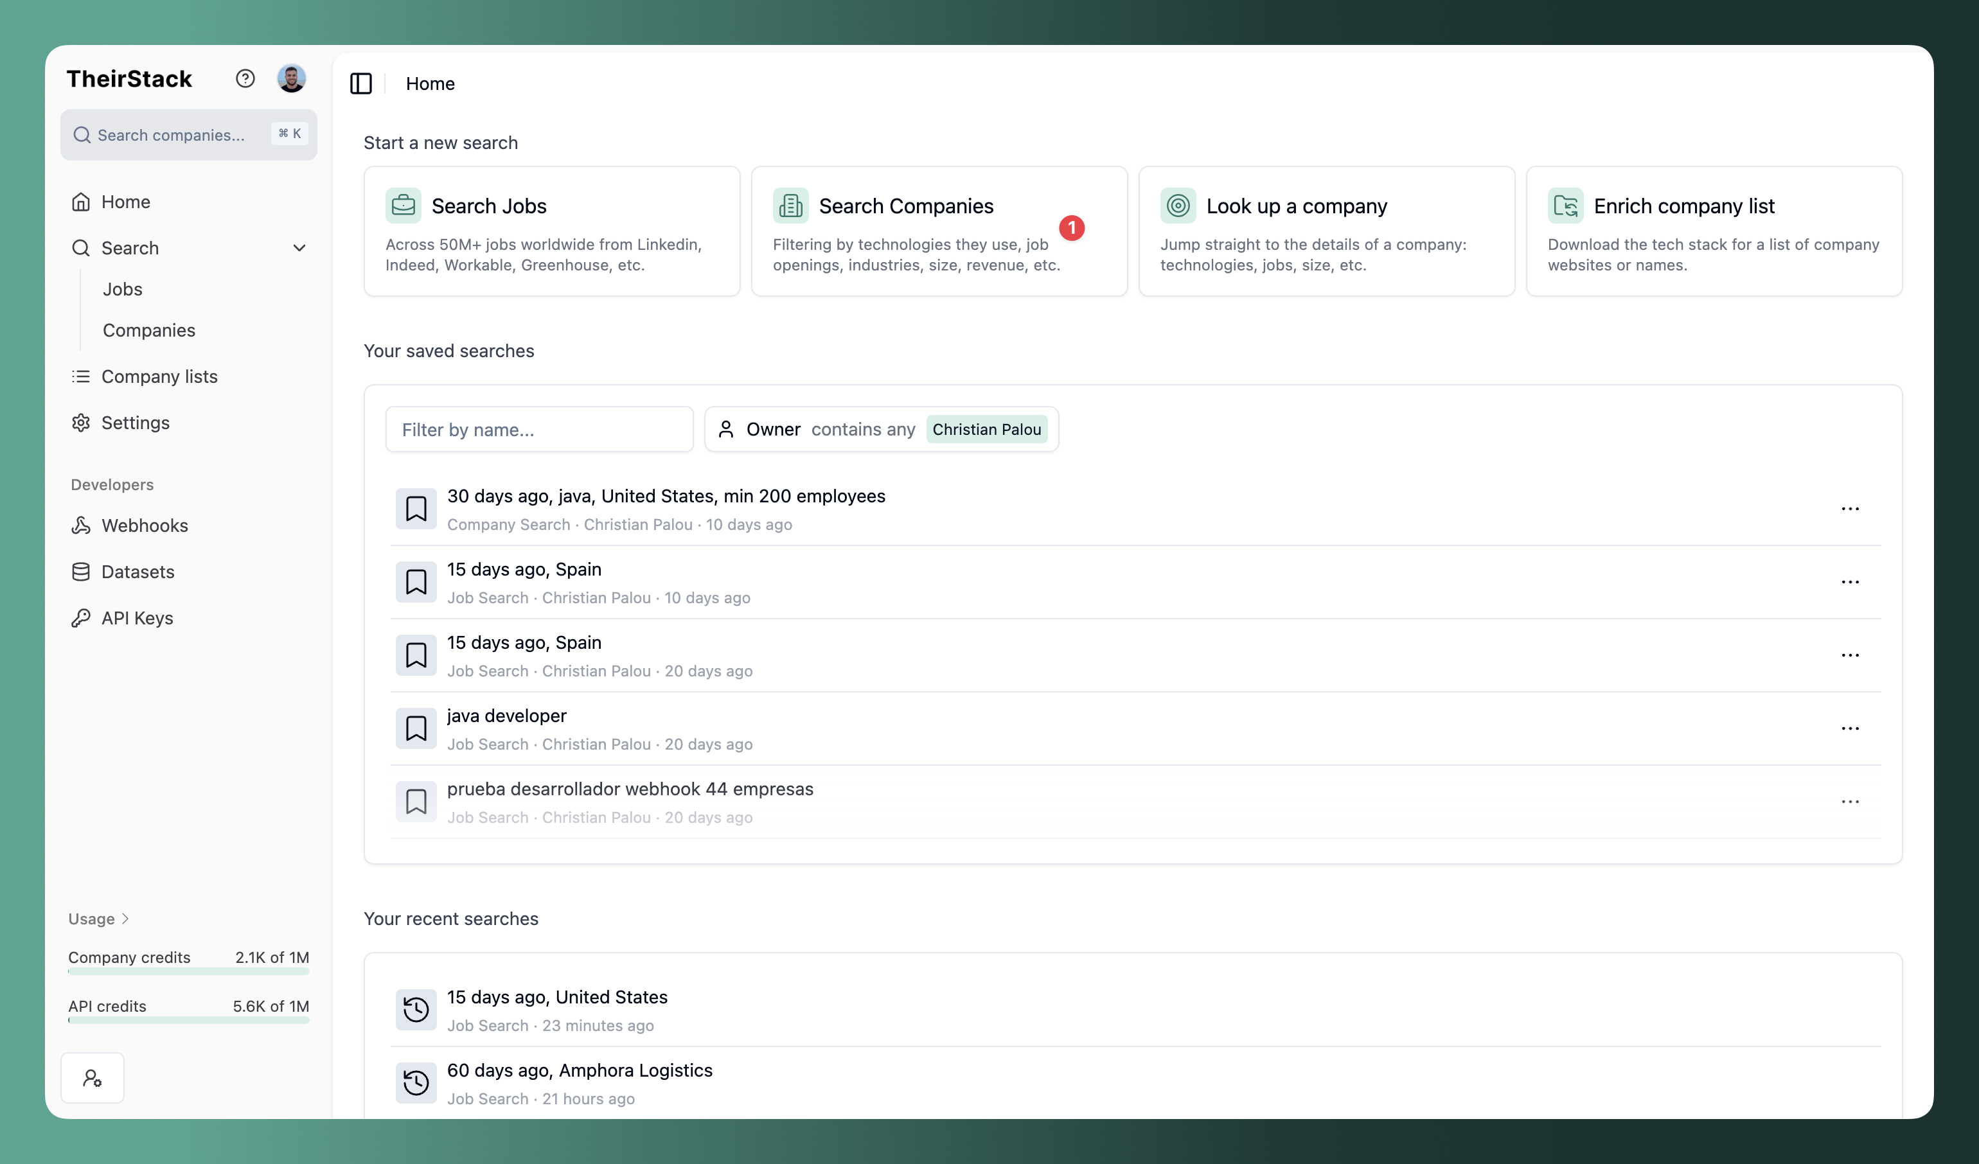The image size is (1979, 1164).
Task: Open the Search Jobs briefcase icon
Action: tap(404, 205)
